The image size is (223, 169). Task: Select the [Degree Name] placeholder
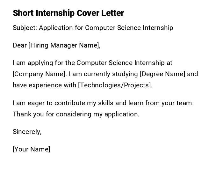click(162, 74)
